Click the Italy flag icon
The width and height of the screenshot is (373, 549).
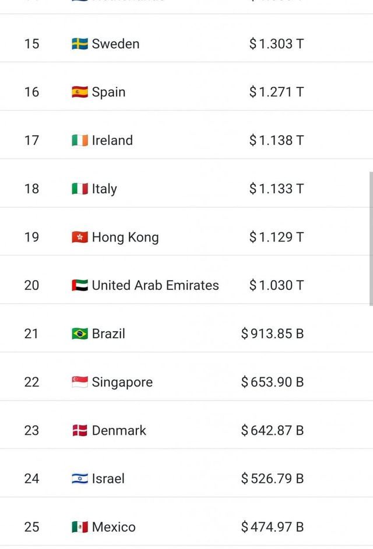click(x=80, y=189)
